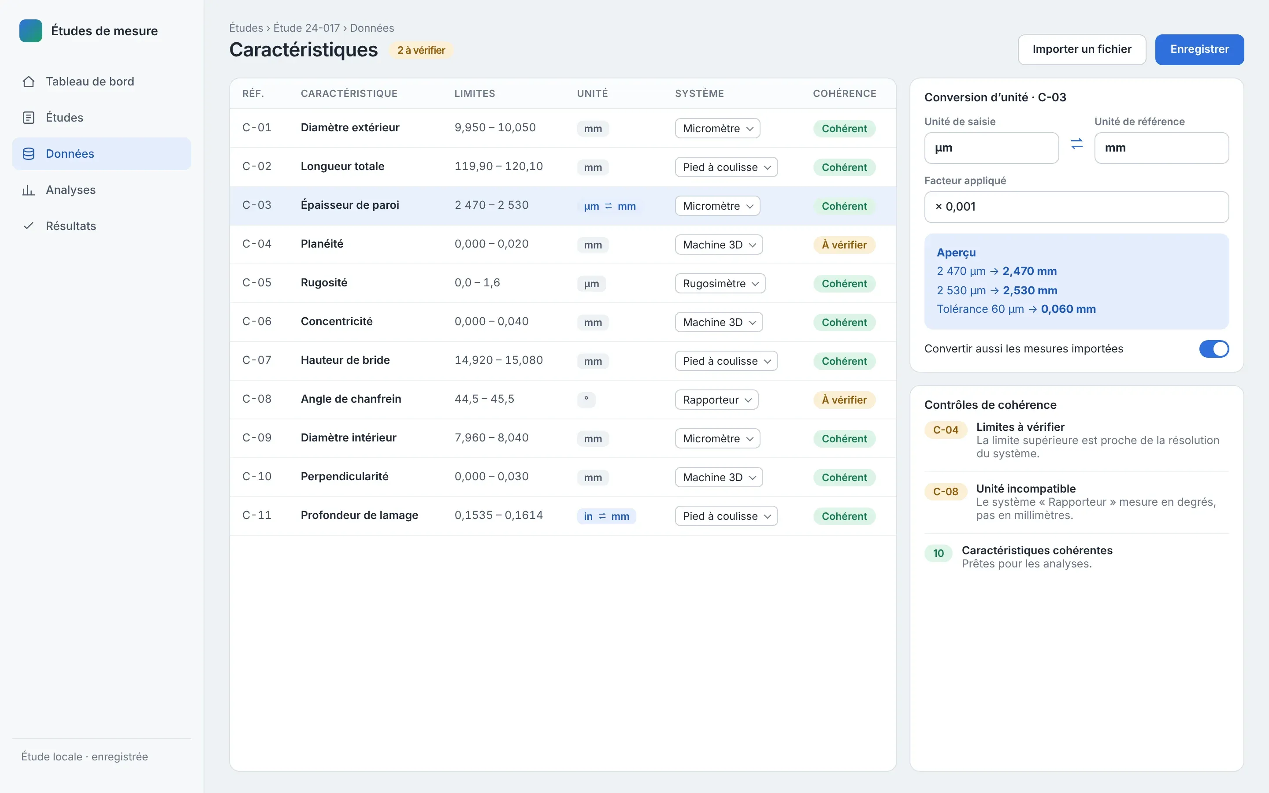
Task: Open Pied à coulisse dropdown for Profondeur de lamage
Action: (x=726, y=516)
